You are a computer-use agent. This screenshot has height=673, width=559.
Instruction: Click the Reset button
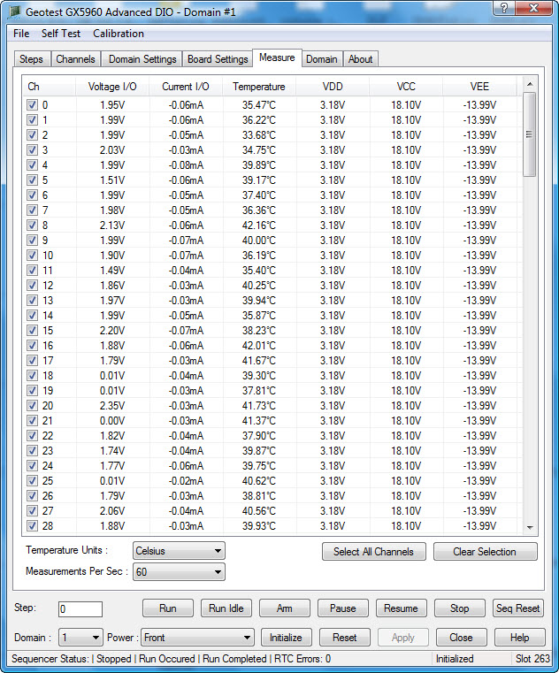pyautogui.click(x=345, y=638)
